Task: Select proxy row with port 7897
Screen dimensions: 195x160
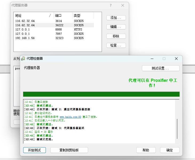Action: [x=54, y=34]
